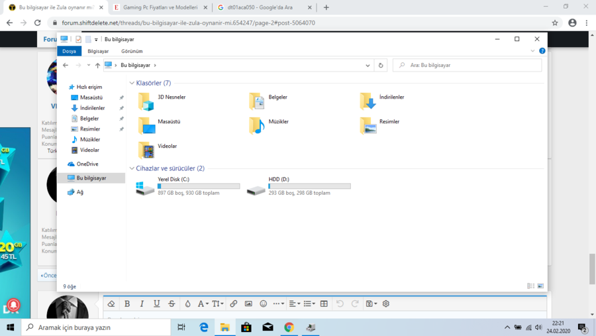Toggle strikethrough in forum editor
Viewport: 596px width, 336px height.
172,304
